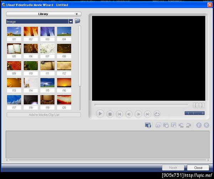Open the Image library type dropdown

[71, 22]
